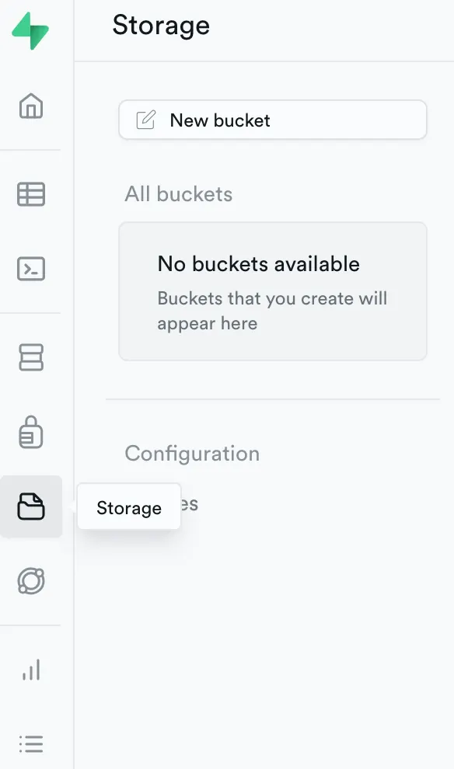Open the Table Editor icon

pyautogui.click(x=31, y=195)
